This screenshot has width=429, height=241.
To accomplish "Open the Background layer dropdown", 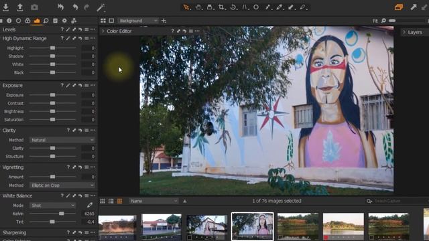I will click(x=138, y=21).
